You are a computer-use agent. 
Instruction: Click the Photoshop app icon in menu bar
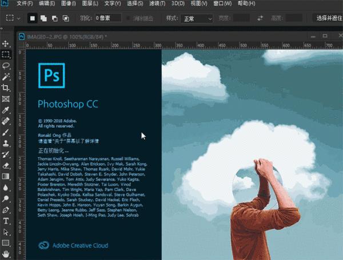click(x=5, y=3)
